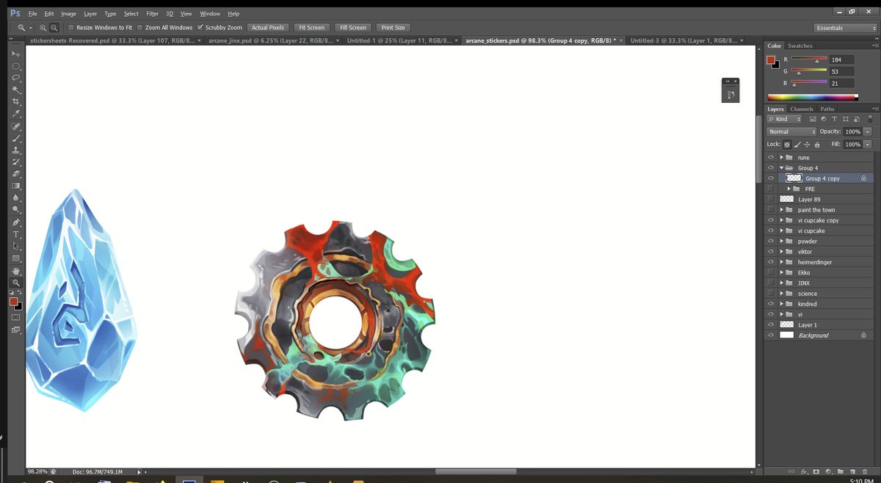Select the Crop tool

[15, 102]
